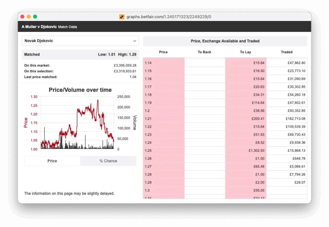The width and height of the screenshot is (329, 227).
Task: Open the Novak Djokovic selection dropdown
Action: pos(80,41)
